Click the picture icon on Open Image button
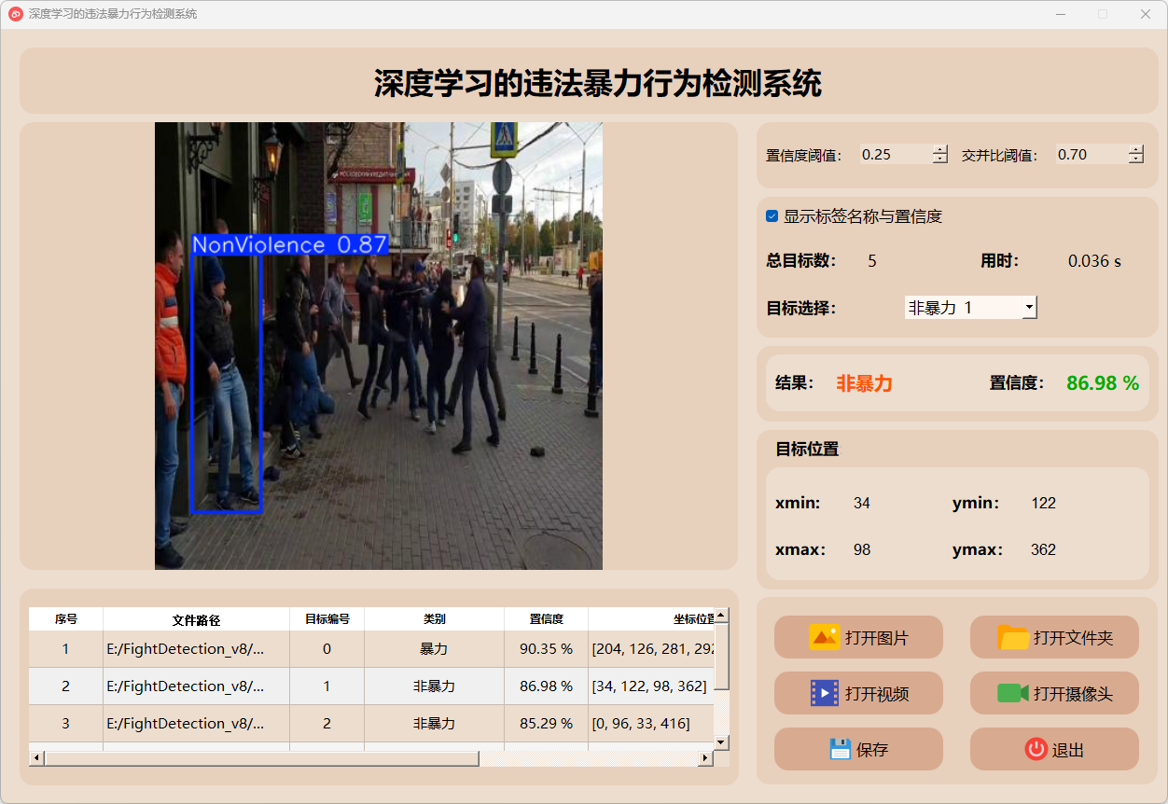1168x804 pixels. point(825,638)
